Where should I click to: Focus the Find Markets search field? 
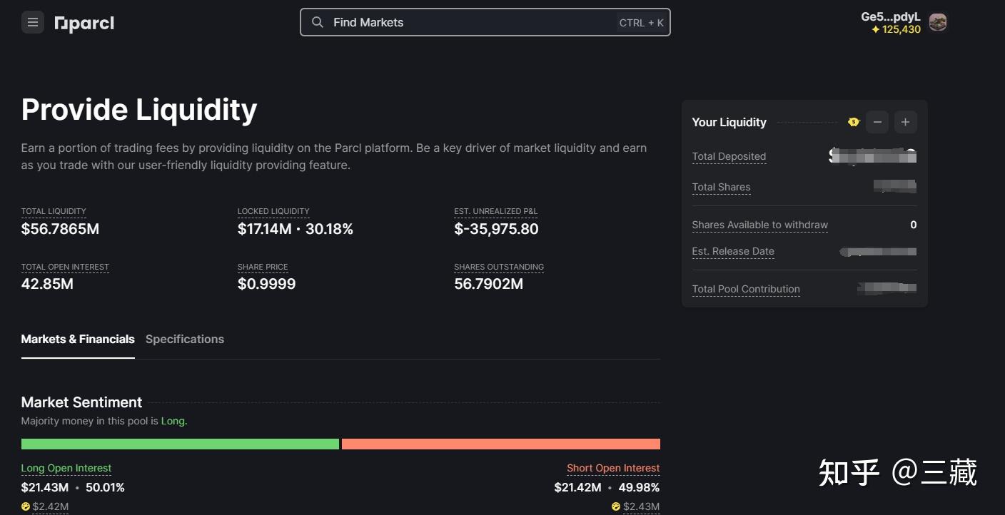(471, 23)
